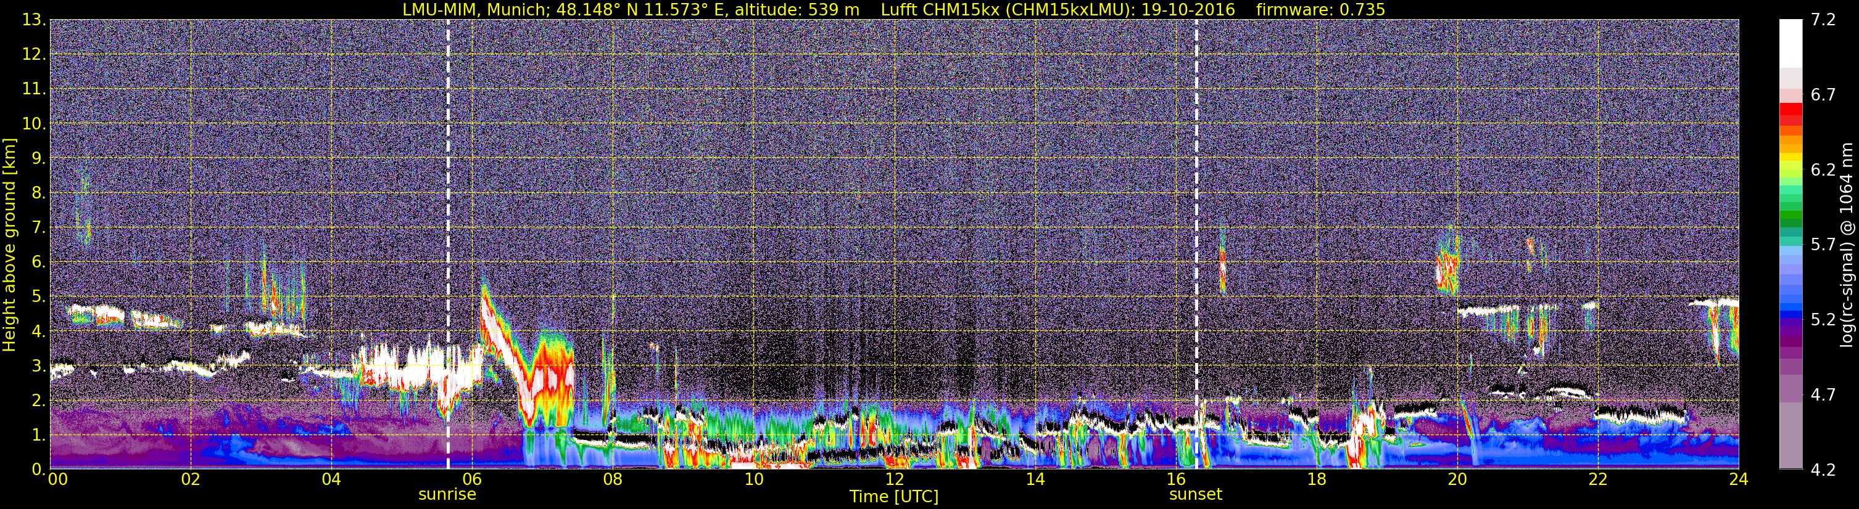
Task: Click the plot title text starting with LMU-MIM, Munich
Action: point(893,9)
